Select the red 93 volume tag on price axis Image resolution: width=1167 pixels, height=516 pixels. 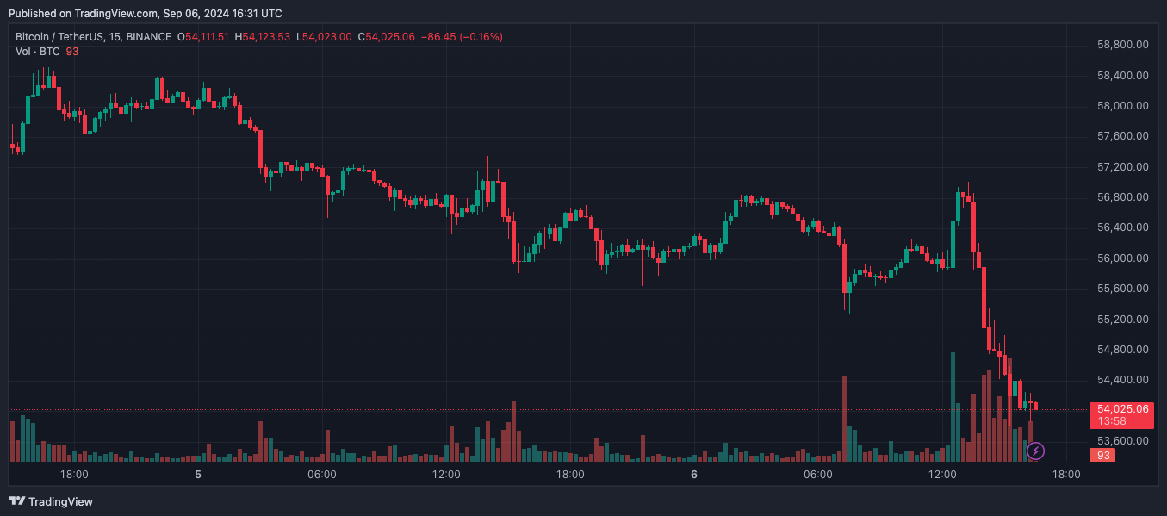pos(1103,455)
